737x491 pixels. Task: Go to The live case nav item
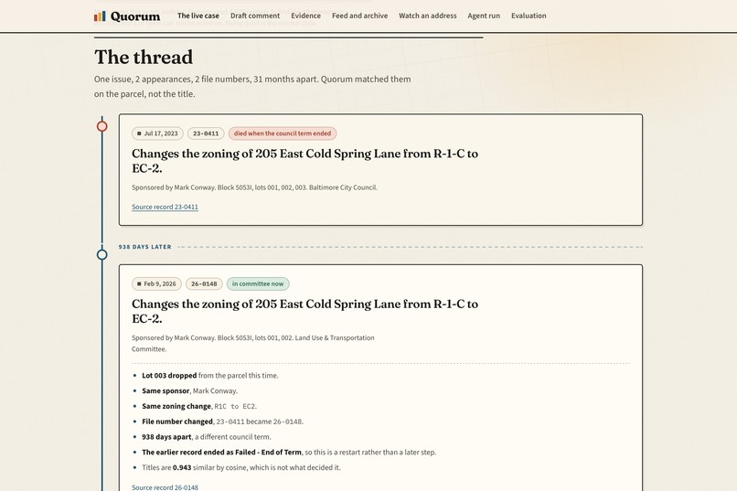coord(198,16)
